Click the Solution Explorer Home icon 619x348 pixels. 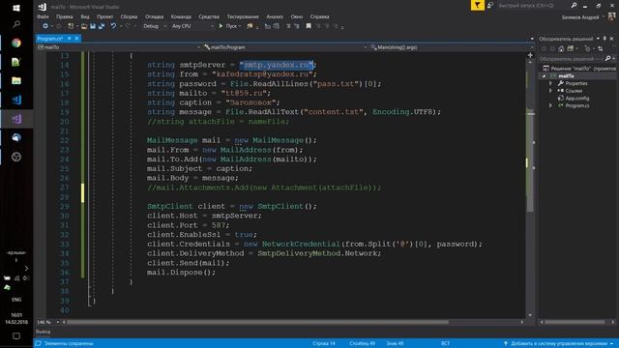coord(561,48)
